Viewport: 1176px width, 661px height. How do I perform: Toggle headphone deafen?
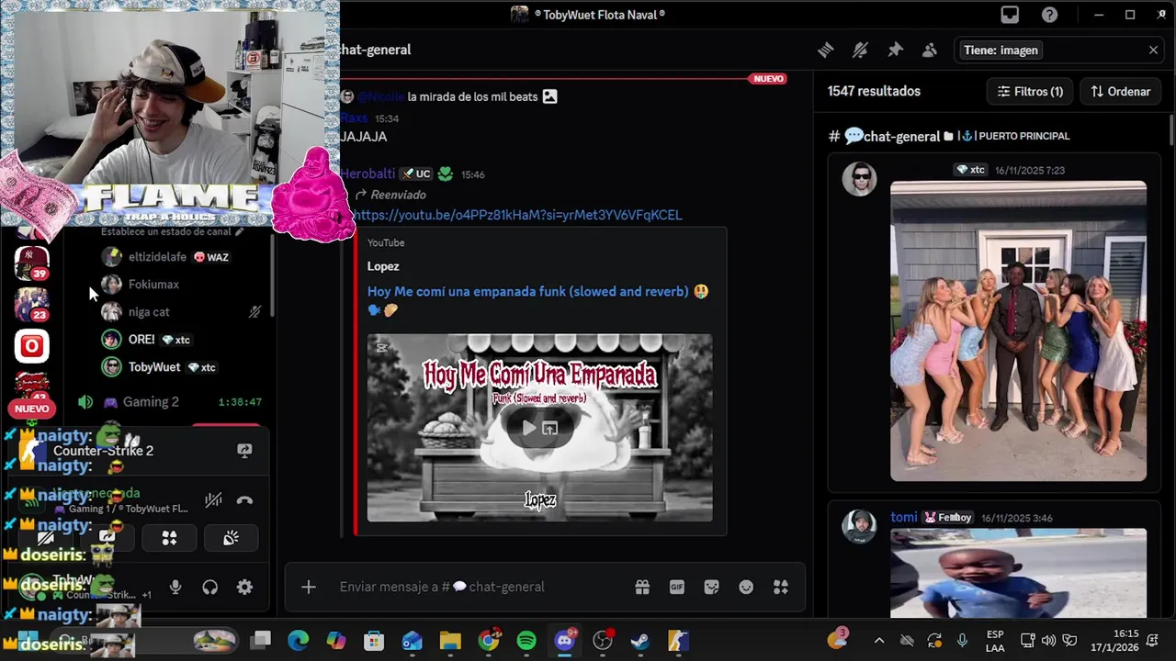pyautogui.click(x=210, y=588)
